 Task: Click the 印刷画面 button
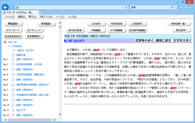click(96, 30)
